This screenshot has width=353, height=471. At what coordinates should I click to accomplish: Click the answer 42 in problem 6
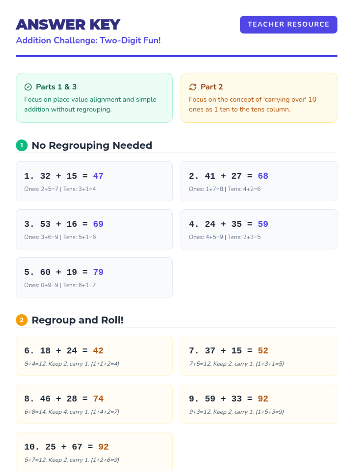[x=98, y=351]
